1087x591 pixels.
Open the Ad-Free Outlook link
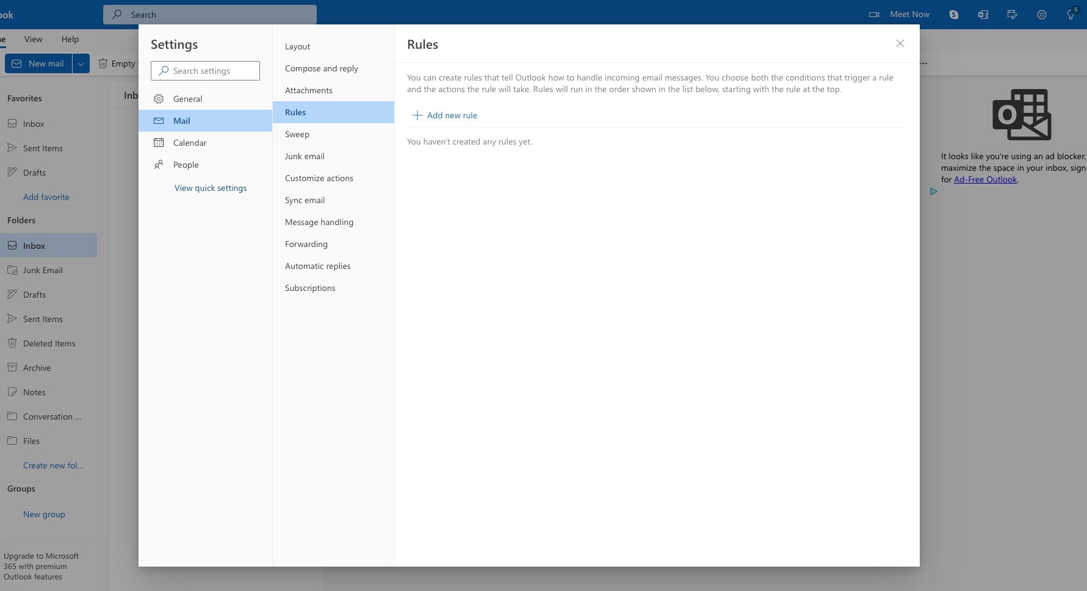click(985, 179)
